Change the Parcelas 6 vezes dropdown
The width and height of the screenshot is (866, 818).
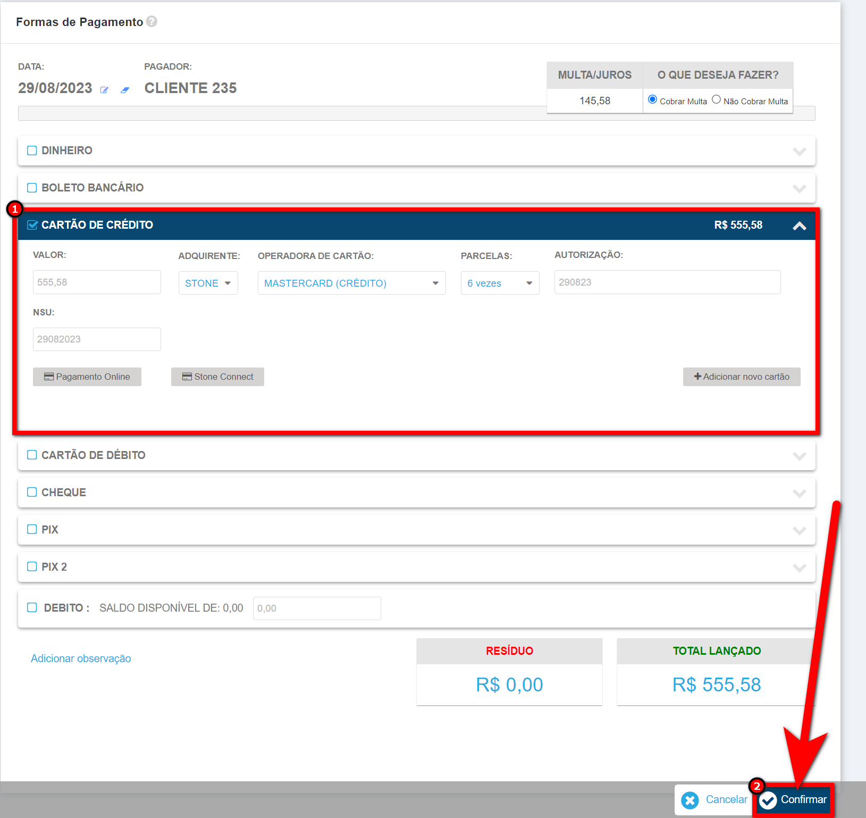(x=500, y=283)
